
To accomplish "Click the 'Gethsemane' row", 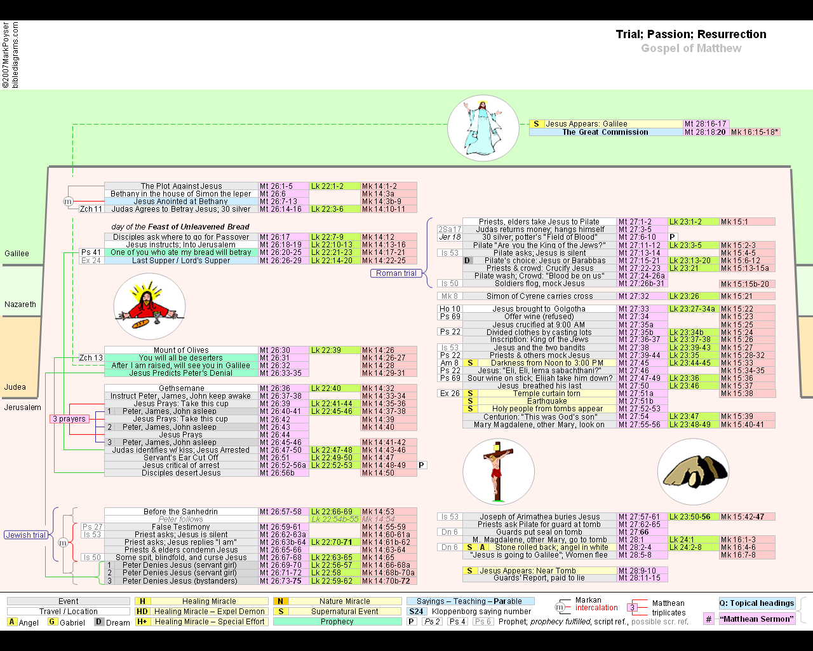I will click(182, 388).
